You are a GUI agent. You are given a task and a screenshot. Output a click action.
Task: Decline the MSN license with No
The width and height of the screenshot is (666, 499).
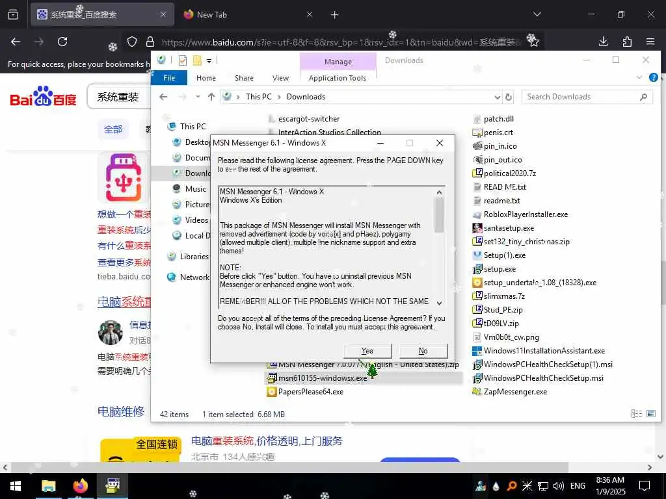[x=423, y=351]
